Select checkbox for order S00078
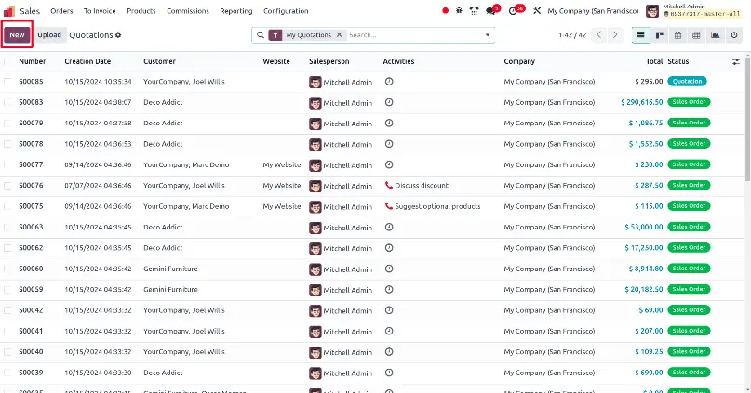Viewport: 751px width, 393px height. 7,144
